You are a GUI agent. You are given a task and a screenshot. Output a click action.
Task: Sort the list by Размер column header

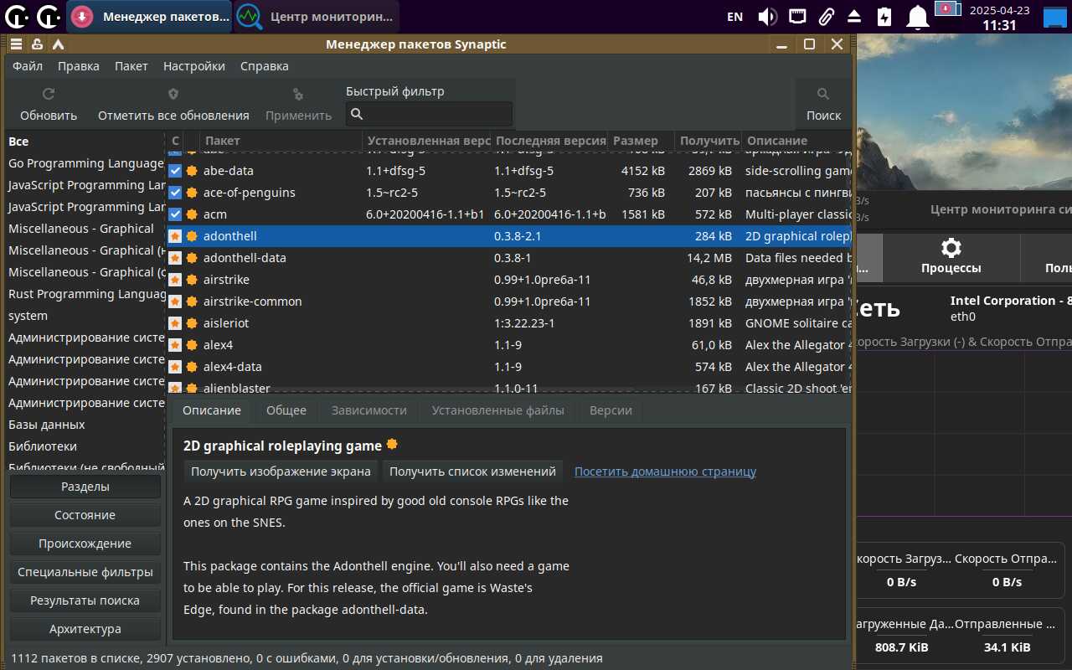click(x=639, y=141)
